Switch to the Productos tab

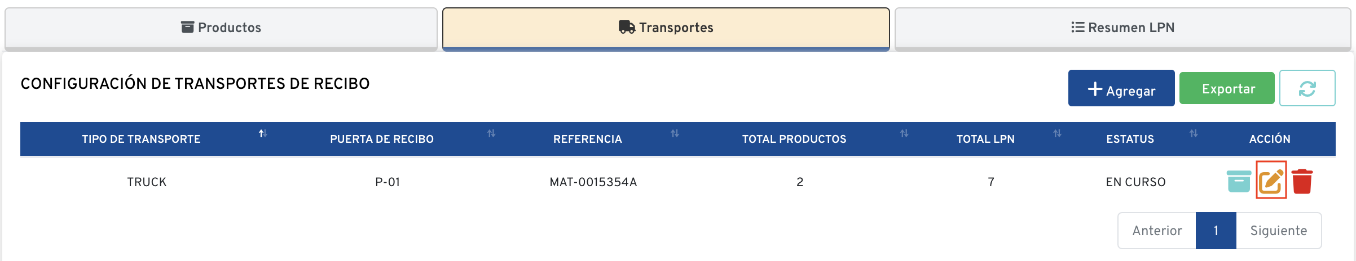pyautogui.click(x=221, y=28)
